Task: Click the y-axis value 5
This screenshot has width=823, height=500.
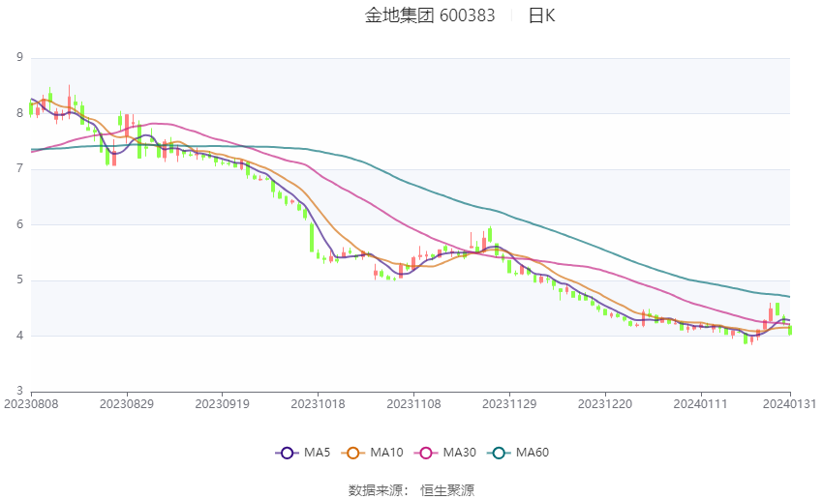Action: point(20,279)
